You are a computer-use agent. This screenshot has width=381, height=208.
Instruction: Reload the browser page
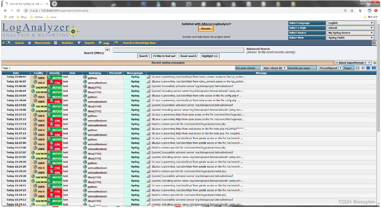(18, 11)
